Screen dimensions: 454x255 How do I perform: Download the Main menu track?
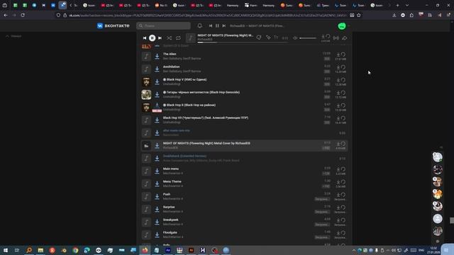click(x=157, y=171)
